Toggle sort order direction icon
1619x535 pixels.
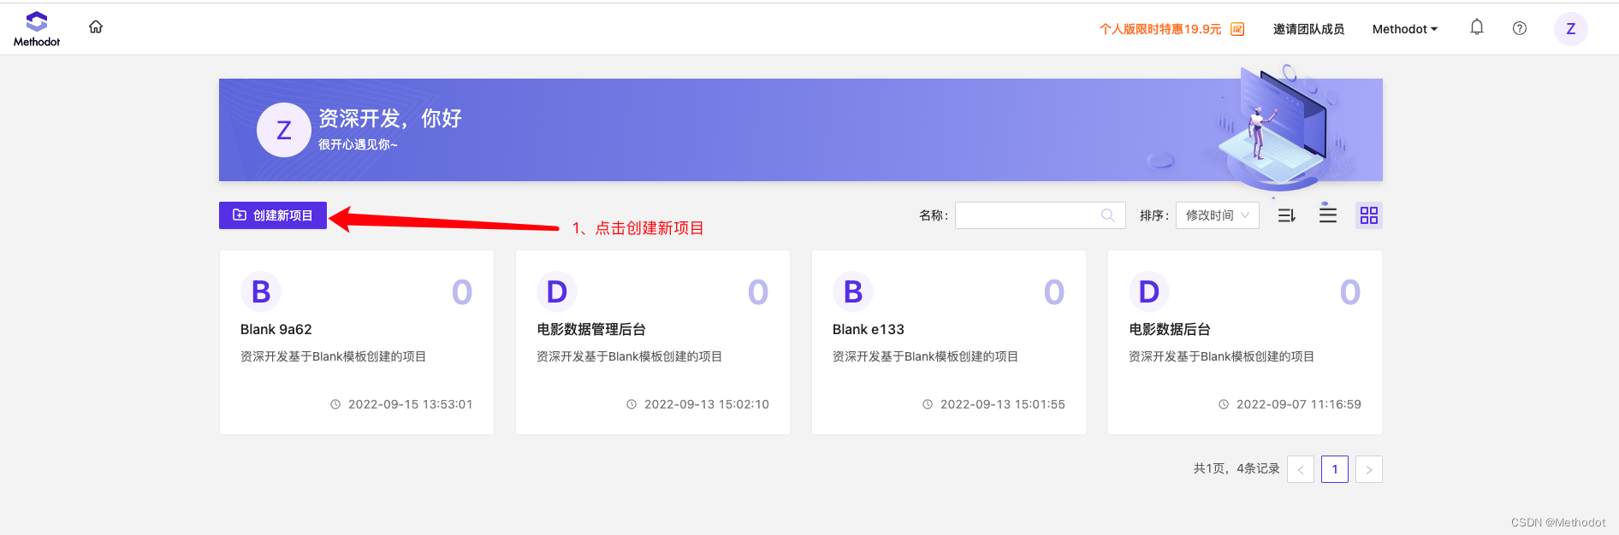1287,215
